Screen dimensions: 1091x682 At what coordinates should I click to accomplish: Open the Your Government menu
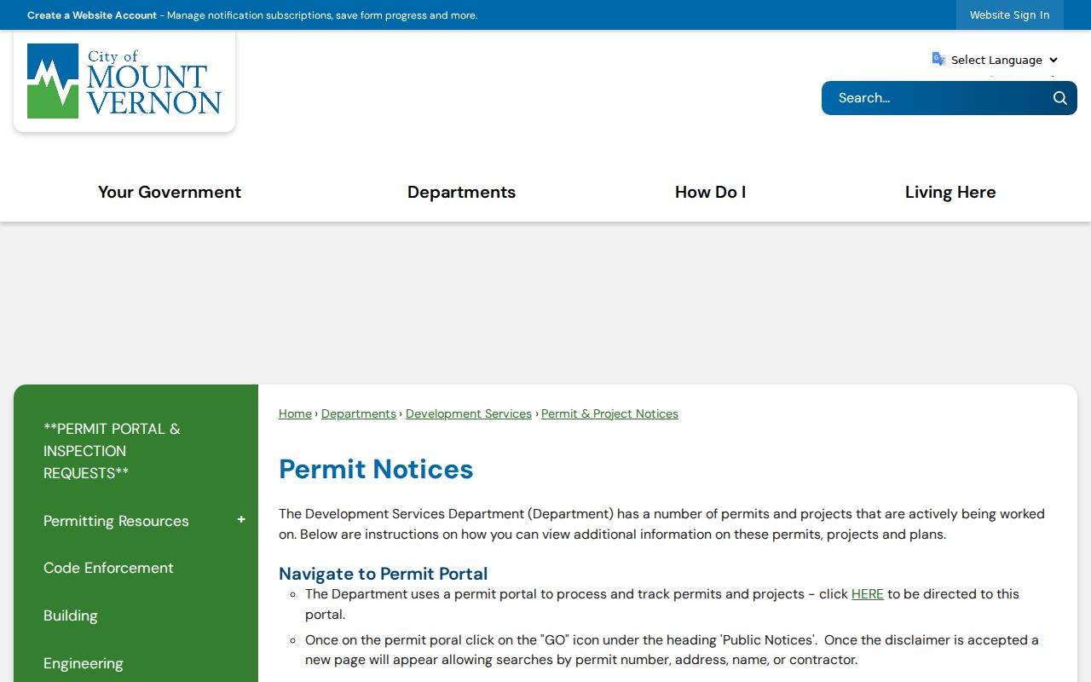pyautogui.click(x=170, y=192)
